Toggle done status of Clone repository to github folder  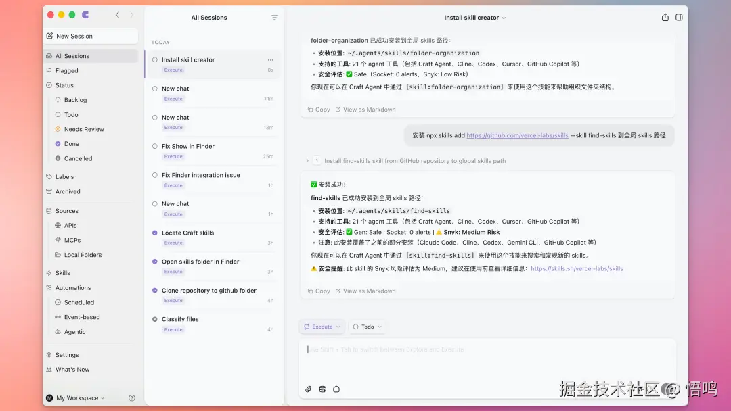[x=155, y=291]
